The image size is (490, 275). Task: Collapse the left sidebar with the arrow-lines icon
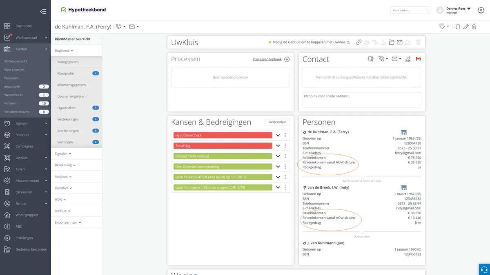[x=43, y=11]
